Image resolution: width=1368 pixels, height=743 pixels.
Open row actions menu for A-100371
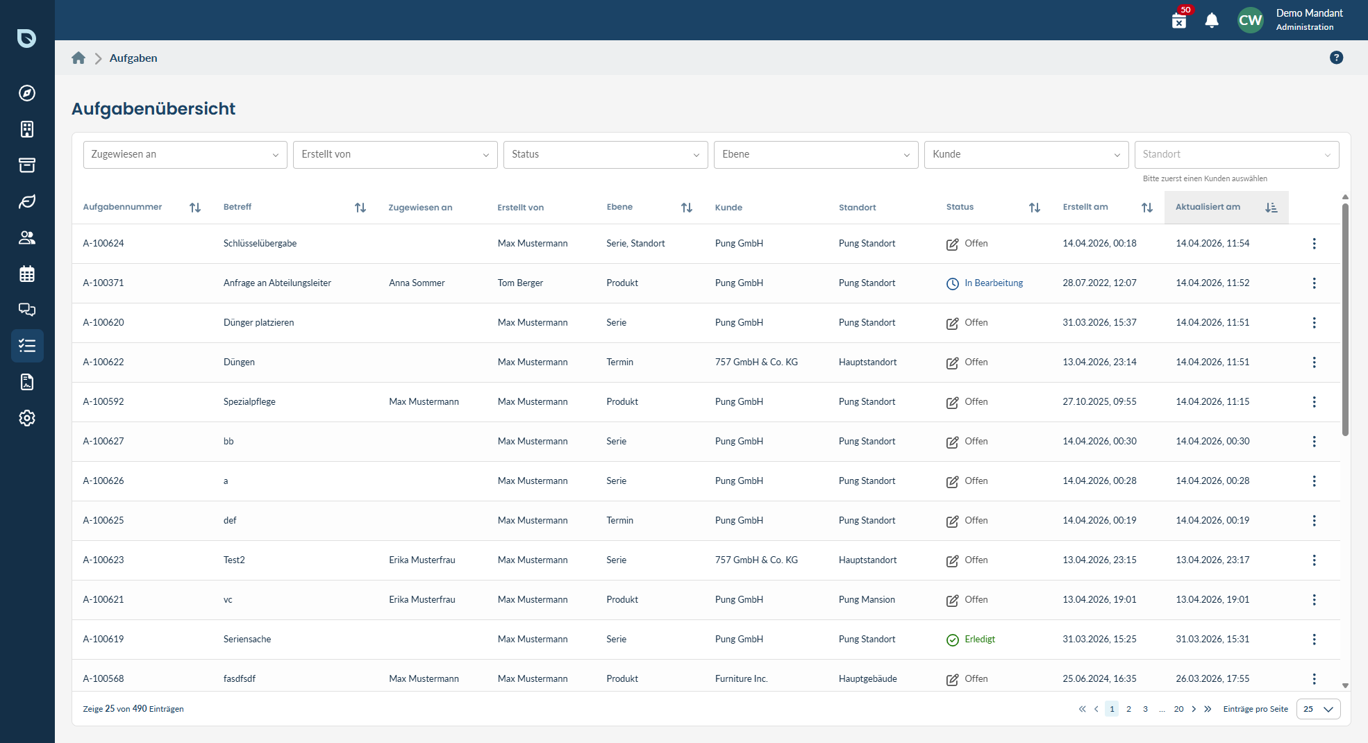coord(1314,283)
